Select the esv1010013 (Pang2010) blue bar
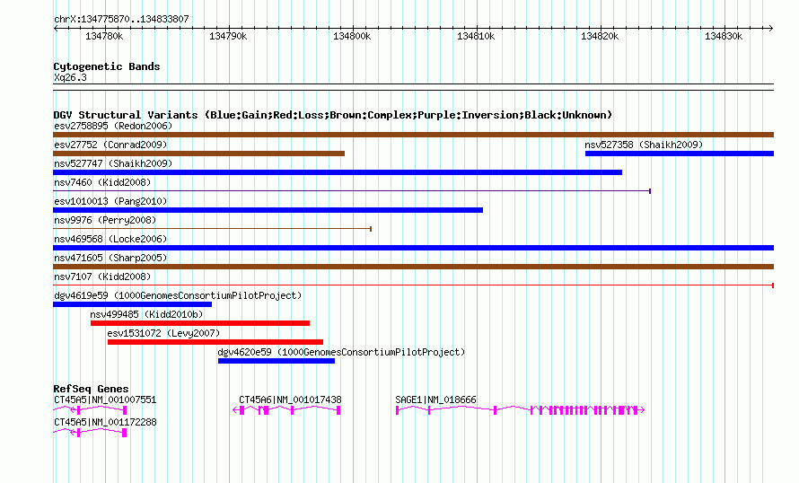The width and height of the screenshot is (799, 483). tap(268, 210)
